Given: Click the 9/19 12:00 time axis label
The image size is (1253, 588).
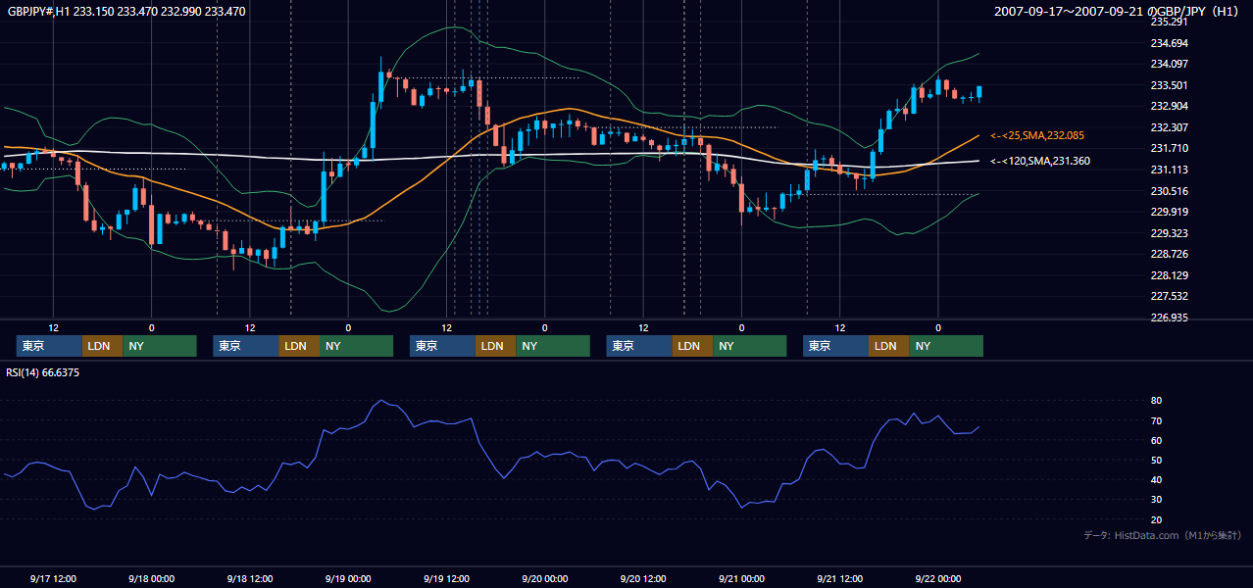Looking at the screenshot, I should click(x=446, y=578).
